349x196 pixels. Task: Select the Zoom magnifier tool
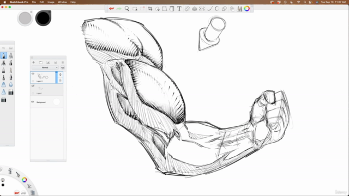(x=127, y=9)
